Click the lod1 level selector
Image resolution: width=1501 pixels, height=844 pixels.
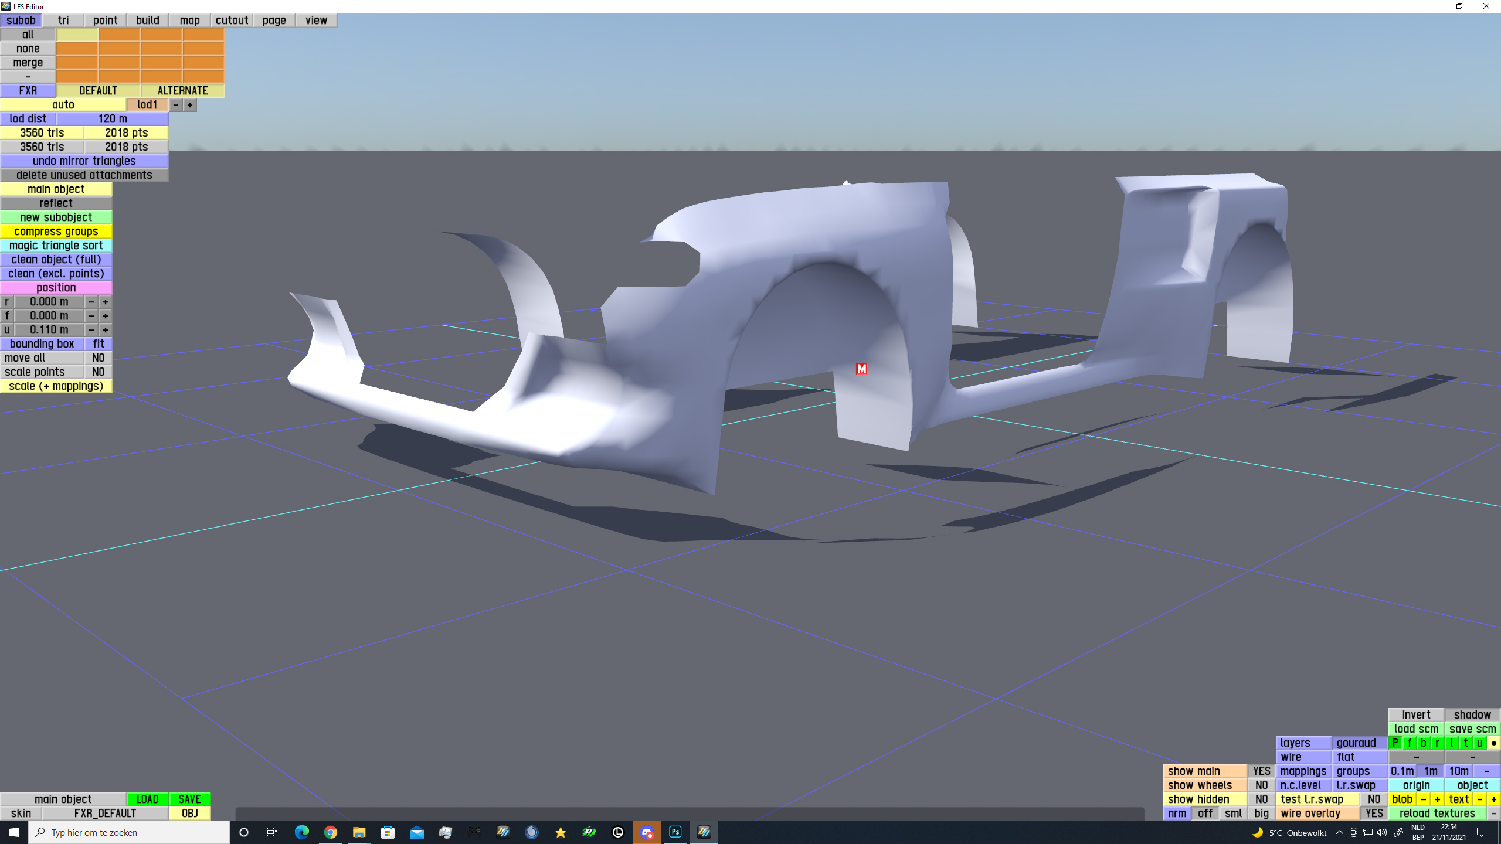click(x=147, y=105)
